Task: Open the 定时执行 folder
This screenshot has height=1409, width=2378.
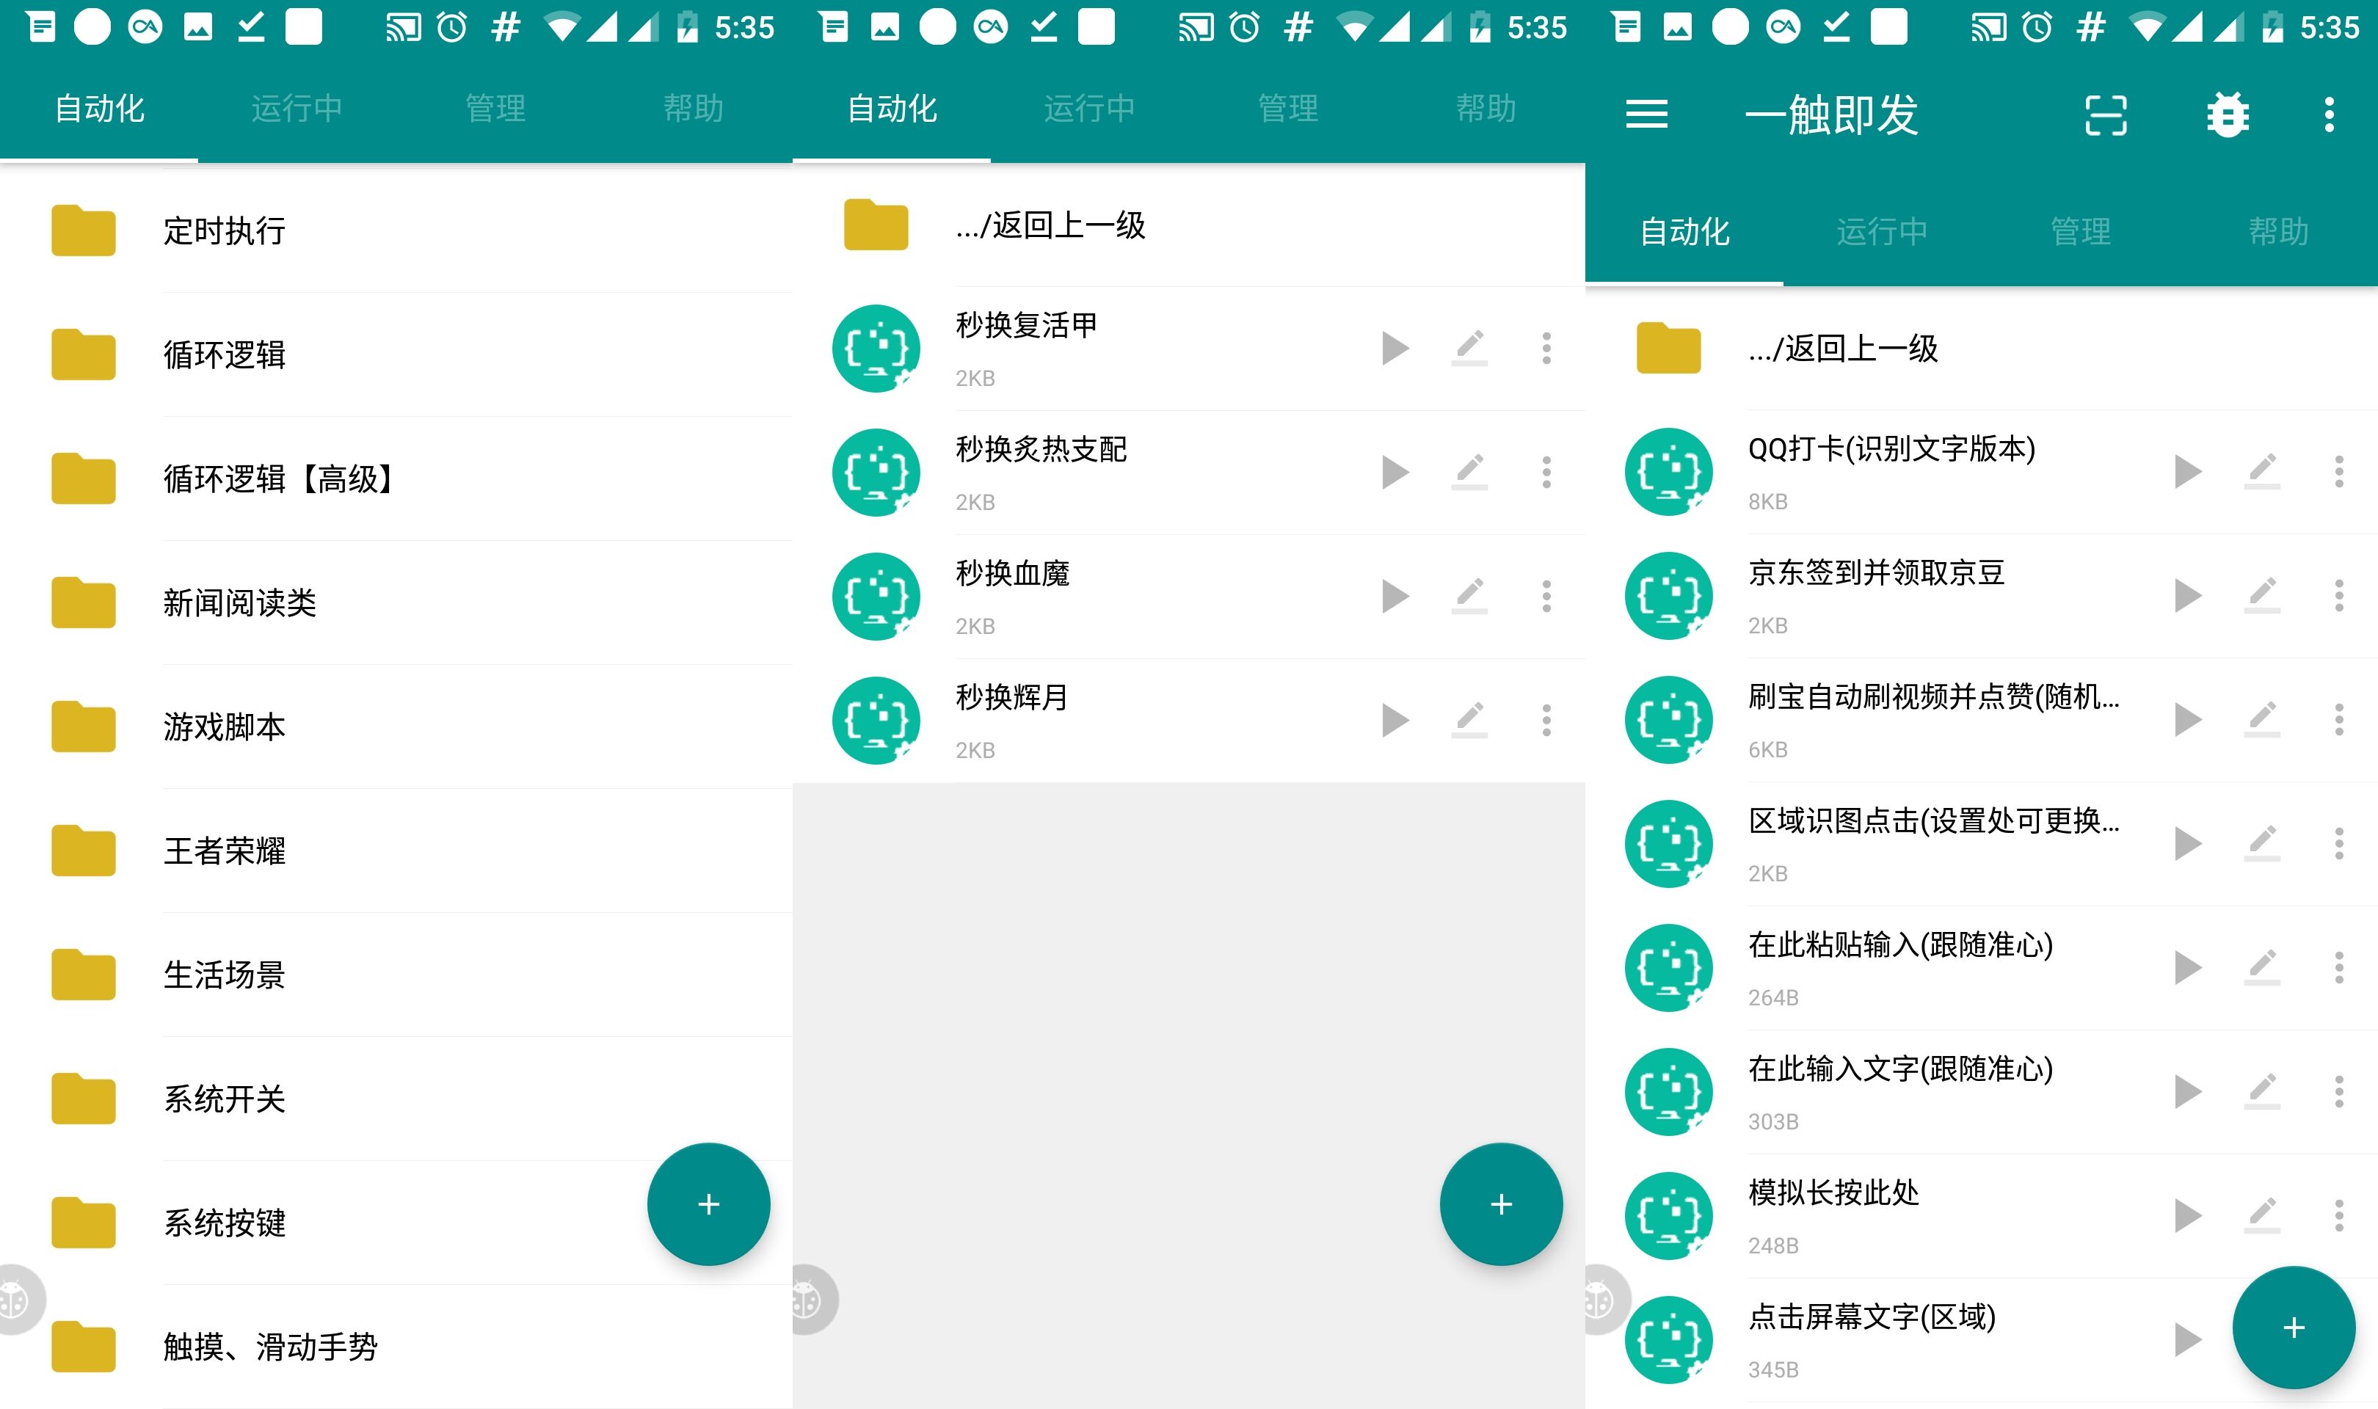Action: click(x=225, y=230)
